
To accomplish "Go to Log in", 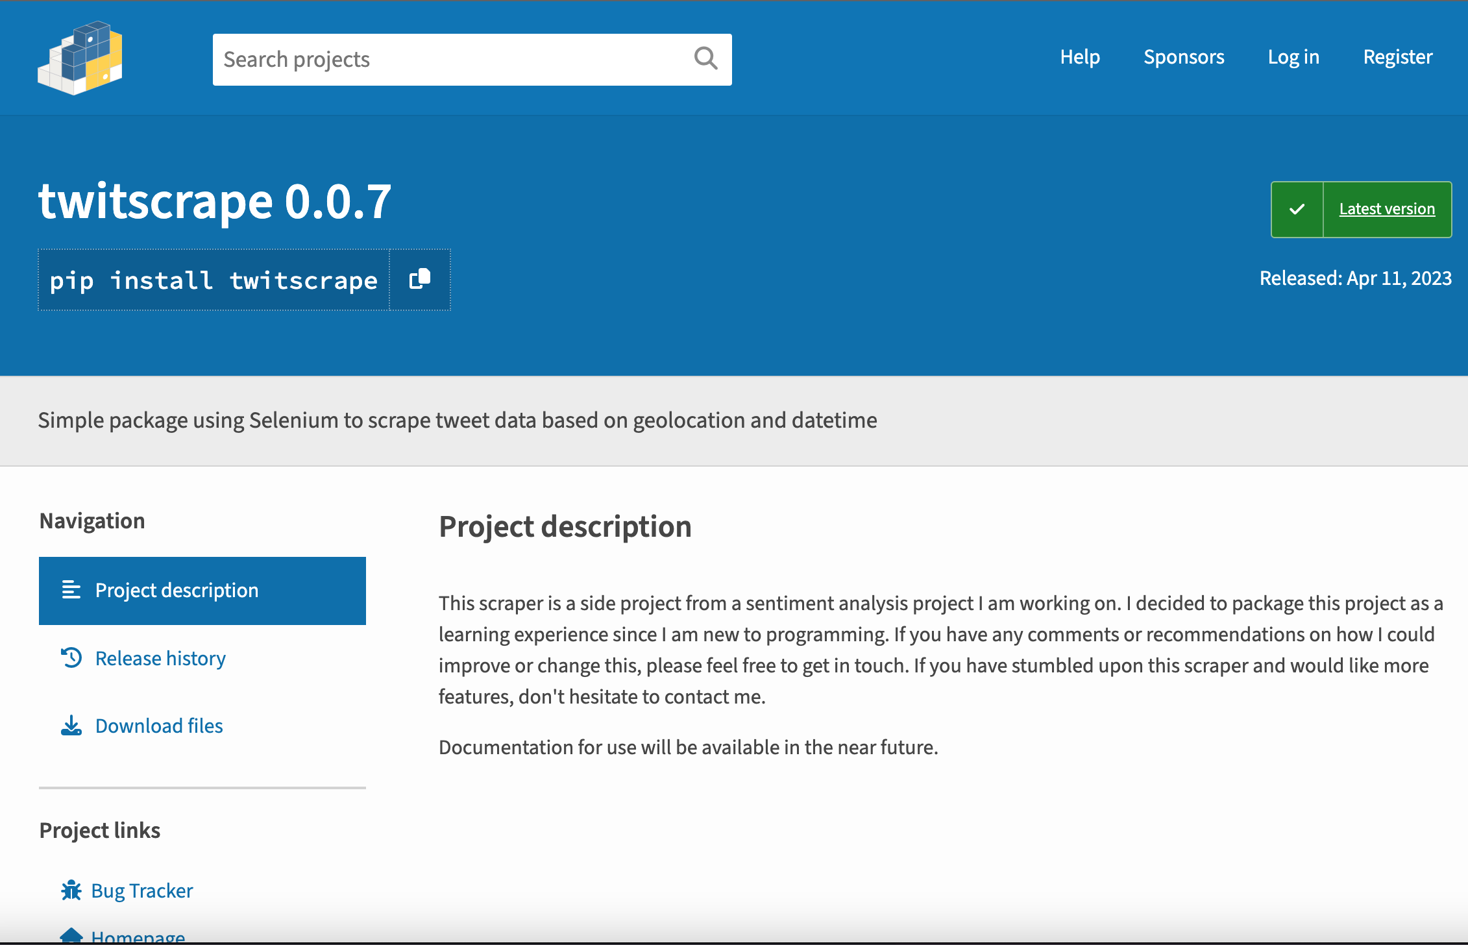I will tap(1293, 57).
